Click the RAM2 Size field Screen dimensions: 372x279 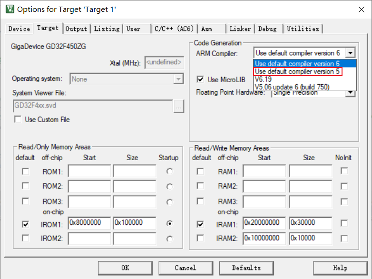[310, 186]
